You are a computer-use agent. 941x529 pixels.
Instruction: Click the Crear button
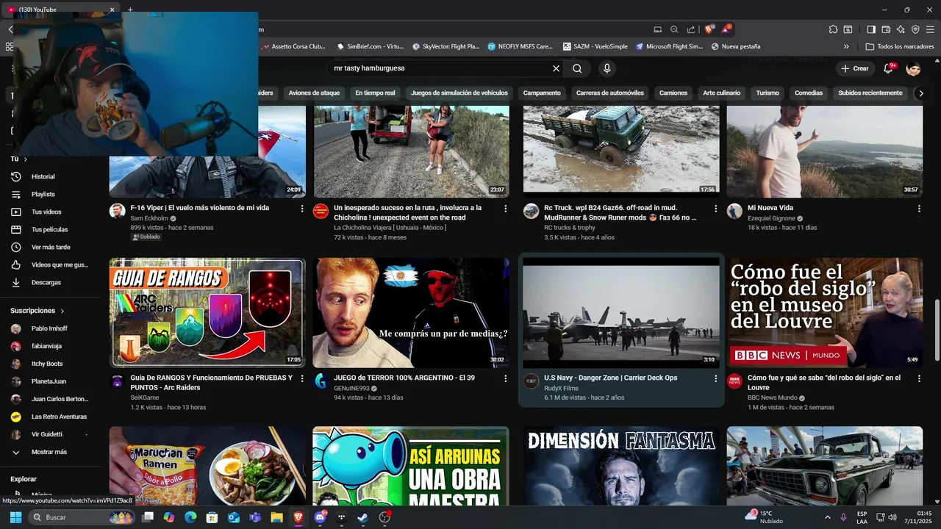[x=854, y=68]
